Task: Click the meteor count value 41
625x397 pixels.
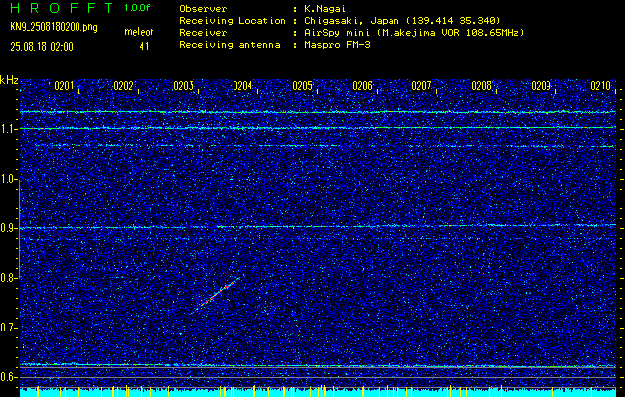Action: (144, 47)
